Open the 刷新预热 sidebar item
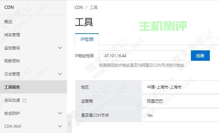This screenshot has width=219, height=133. coord(12,61)
